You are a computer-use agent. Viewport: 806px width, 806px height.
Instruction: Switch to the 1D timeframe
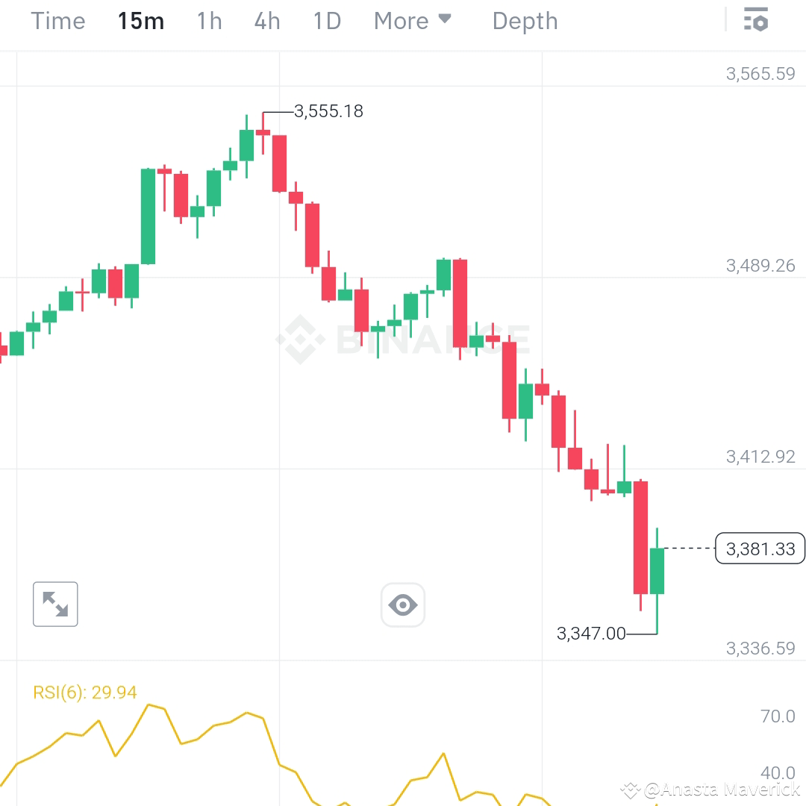(x=326, y=21)
